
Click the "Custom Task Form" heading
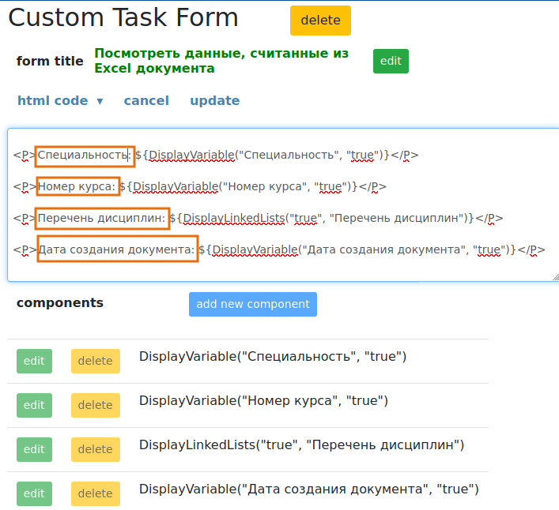[123, 17]
